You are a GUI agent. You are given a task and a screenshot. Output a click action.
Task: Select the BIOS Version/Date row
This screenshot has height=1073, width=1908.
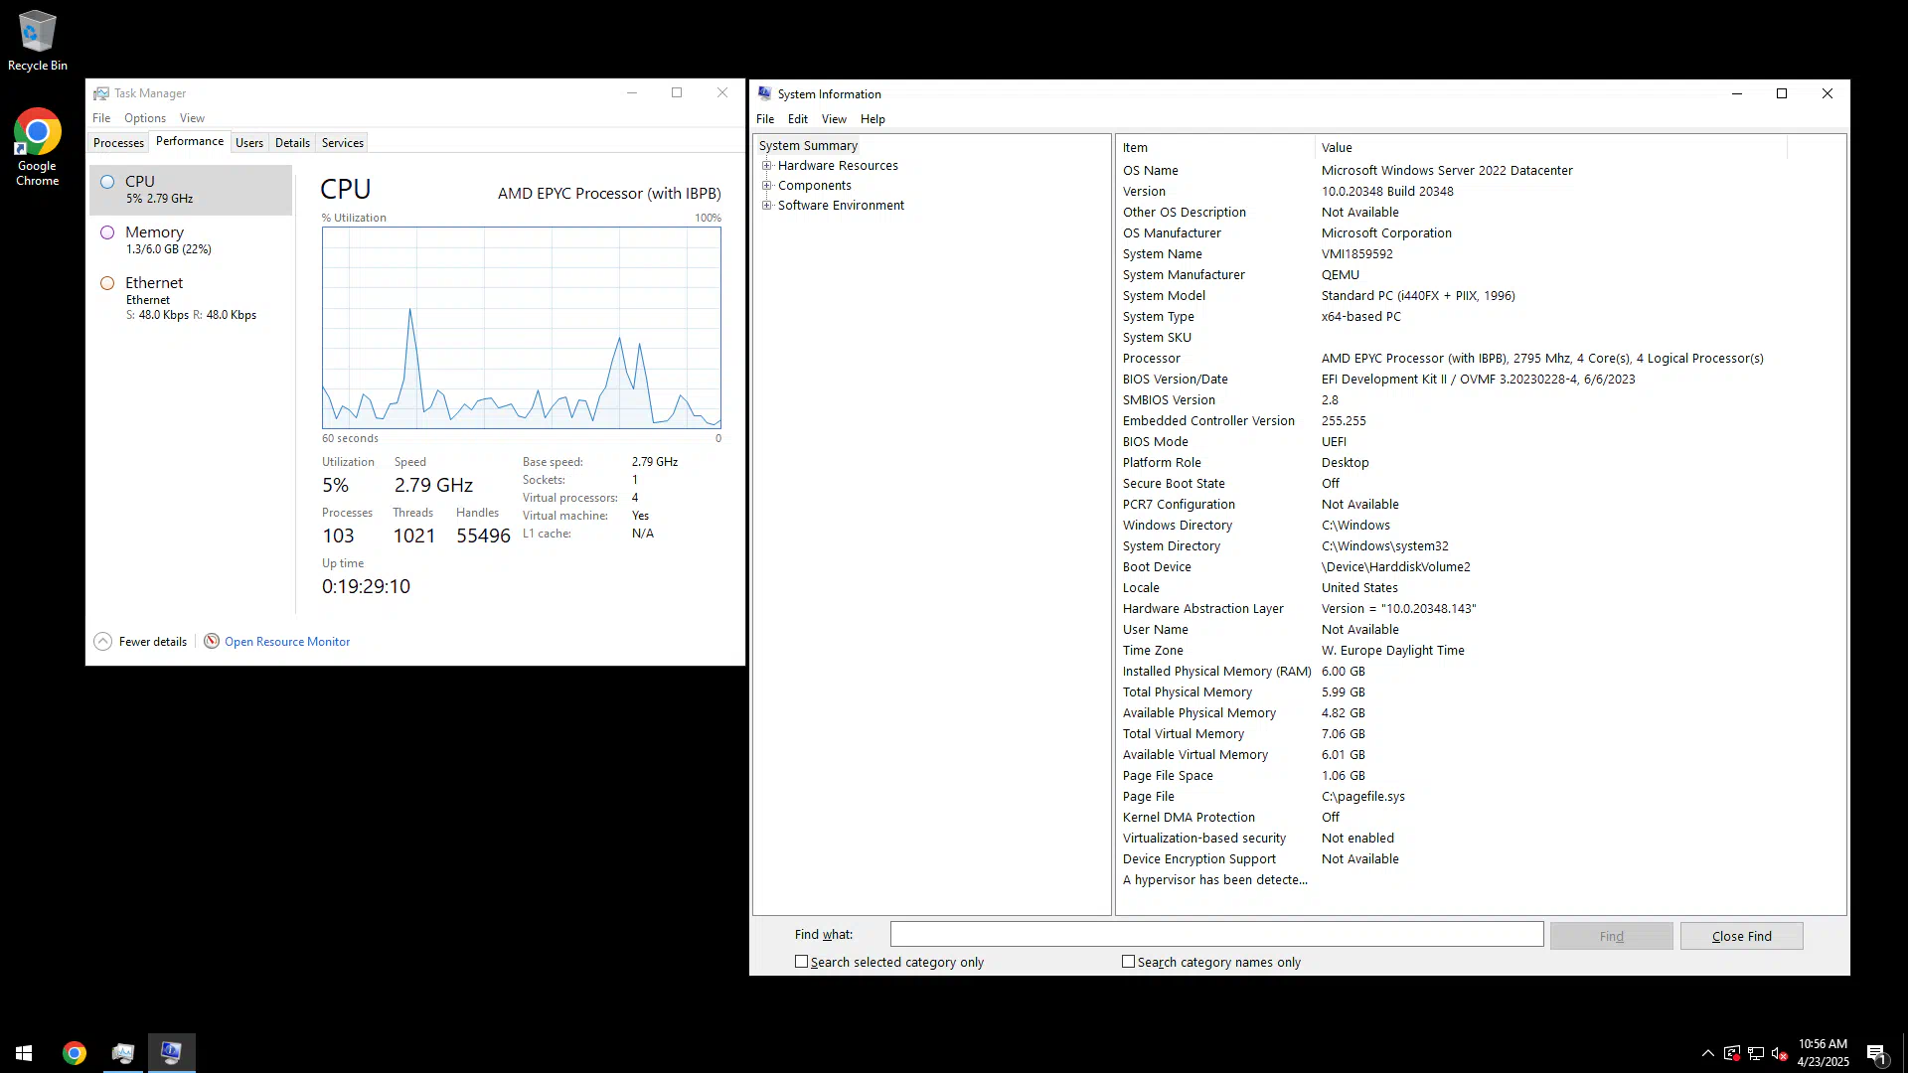[x=1451, y=380]
